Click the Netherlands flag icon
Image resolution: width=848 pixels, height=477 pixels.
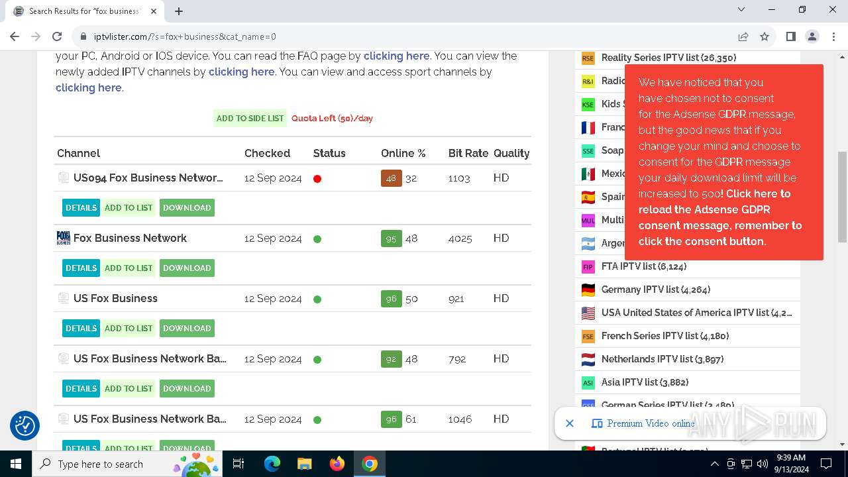coord(588,359)
